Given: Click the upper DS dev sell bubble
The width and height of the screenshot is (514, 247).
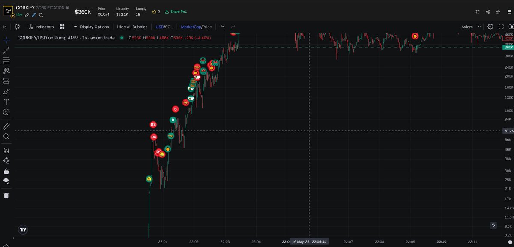Looking at the screenshot, I should click(x=153, y=125).
